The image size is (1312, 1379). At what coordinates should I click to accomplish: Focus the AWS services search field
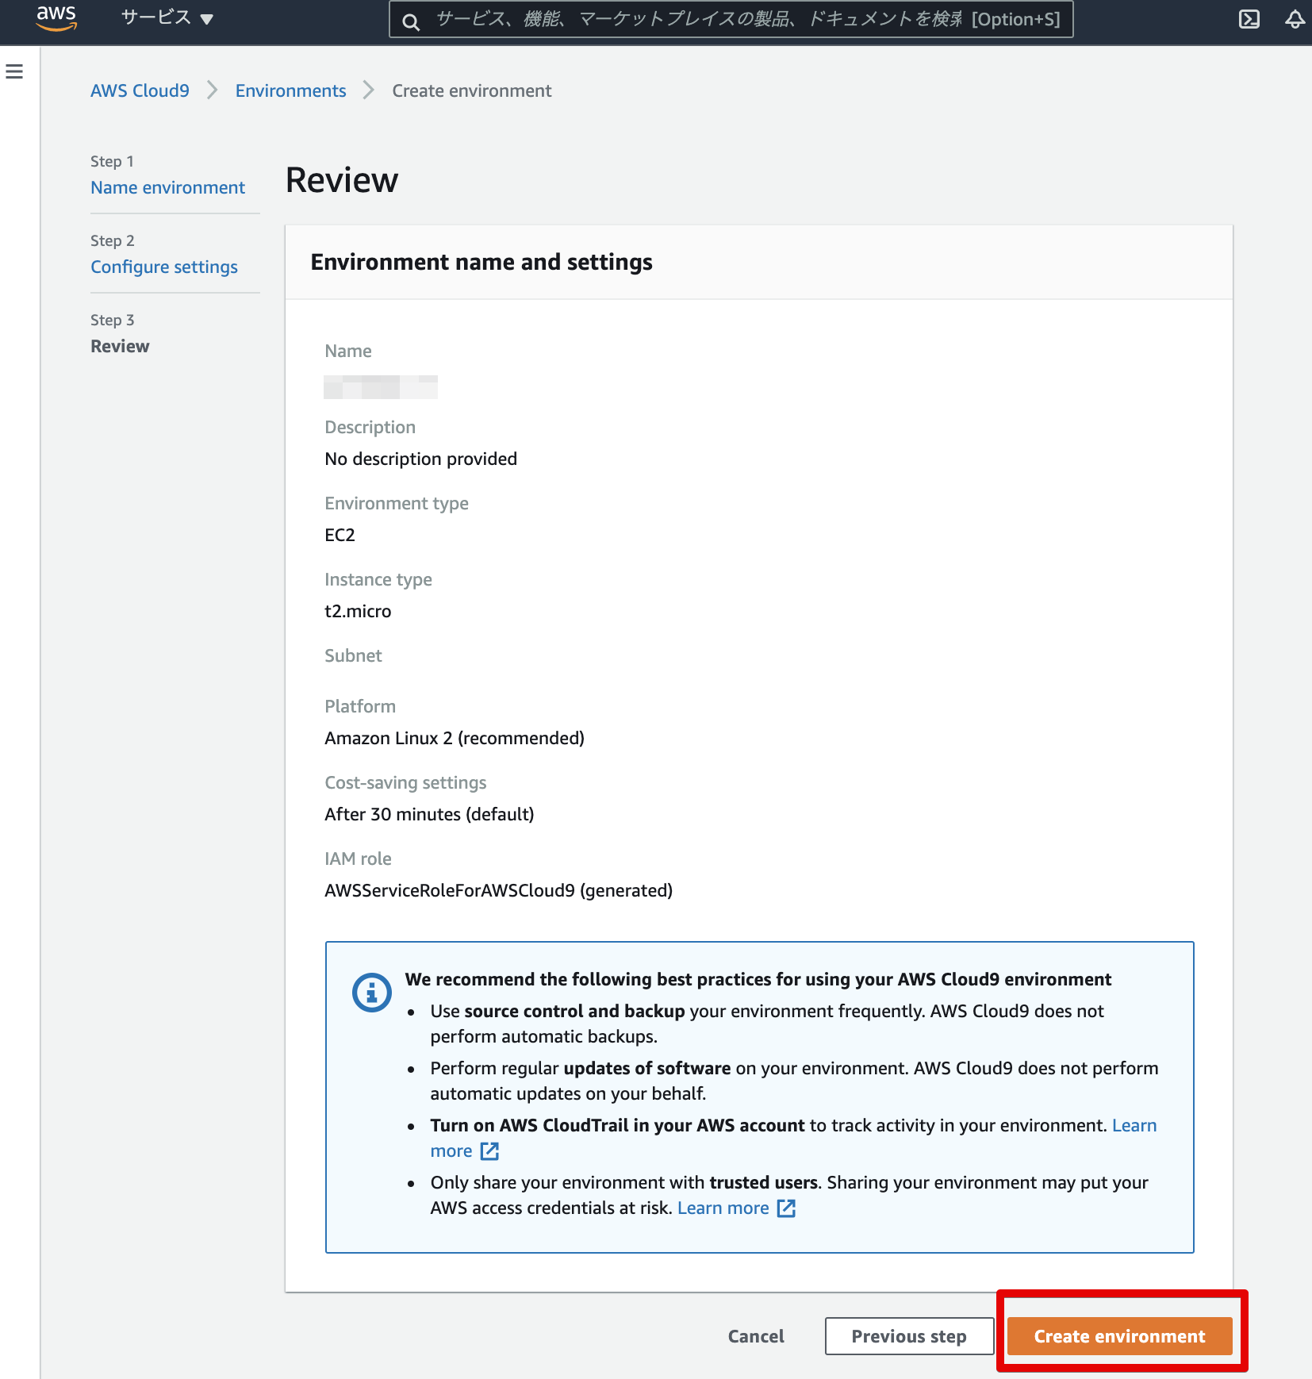(731, 19)
